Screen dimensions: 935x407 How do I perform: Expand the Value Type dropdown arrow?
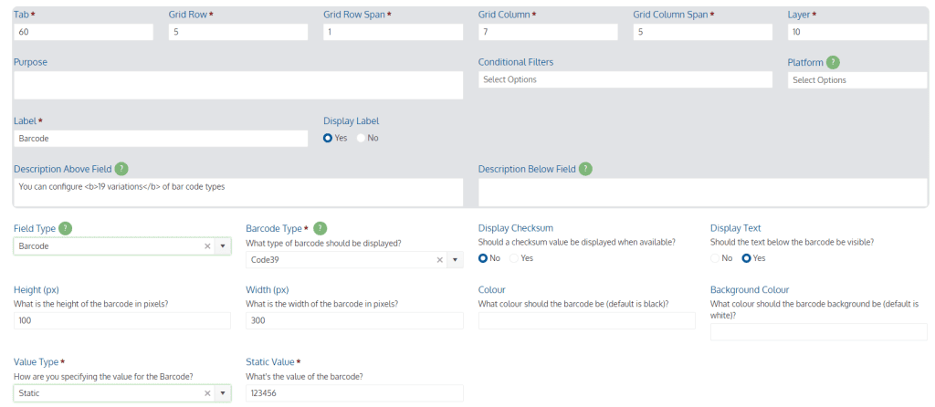(x=223, y=393)
